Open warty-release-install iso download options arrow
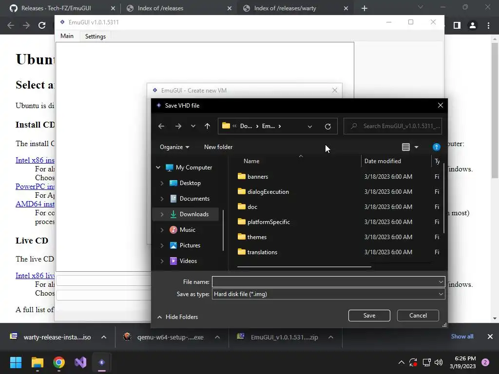 pos(104,337)
